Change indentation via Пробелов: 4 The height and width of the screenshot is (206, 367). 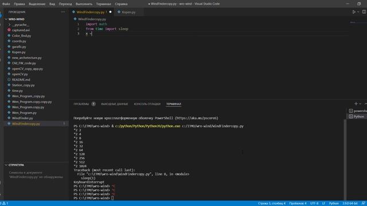pos(298,204)
